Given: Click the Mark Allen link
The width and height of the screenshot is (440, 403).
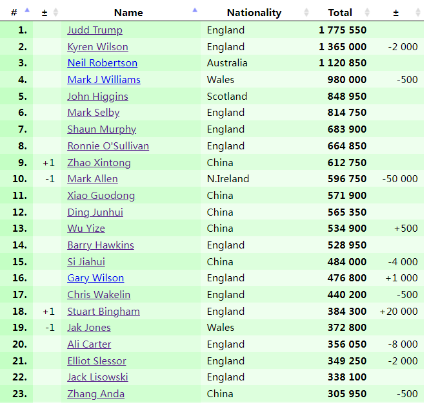Looking at the screenshot, I should pos(92,179).
